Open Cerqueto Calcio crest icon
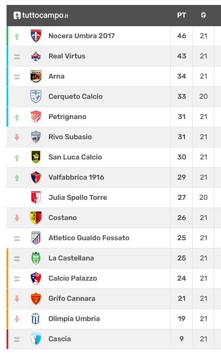Viewport: 221px width, 356px height. (36, 97)
